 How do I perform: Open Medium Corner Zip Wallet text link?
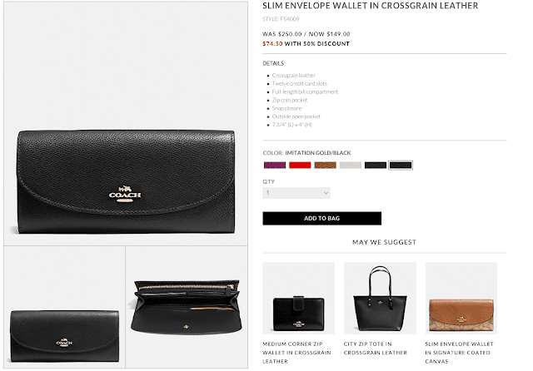296,353
